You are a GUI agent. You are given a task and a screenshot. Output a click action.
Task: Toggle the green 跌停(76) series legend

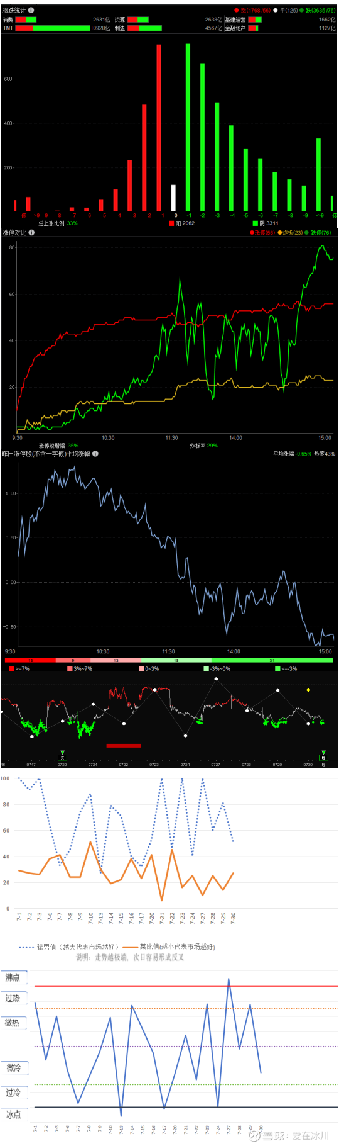pyautogui.click(x=319, y=232)
